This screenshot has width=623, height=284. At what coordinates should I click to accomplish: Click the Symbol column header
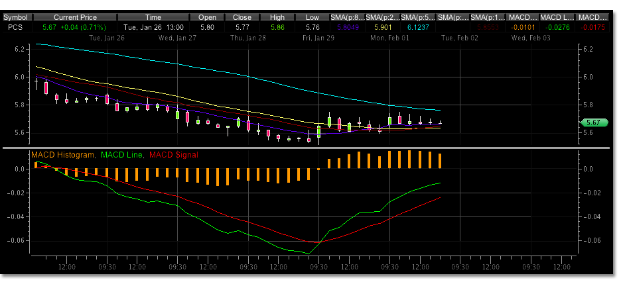point(17,16)
